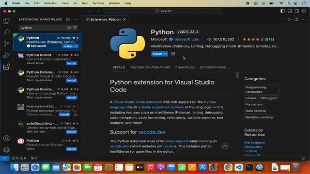Toggle the bottom panel layout icon
This screenshot has width=310, height=174.
(290, 11)
